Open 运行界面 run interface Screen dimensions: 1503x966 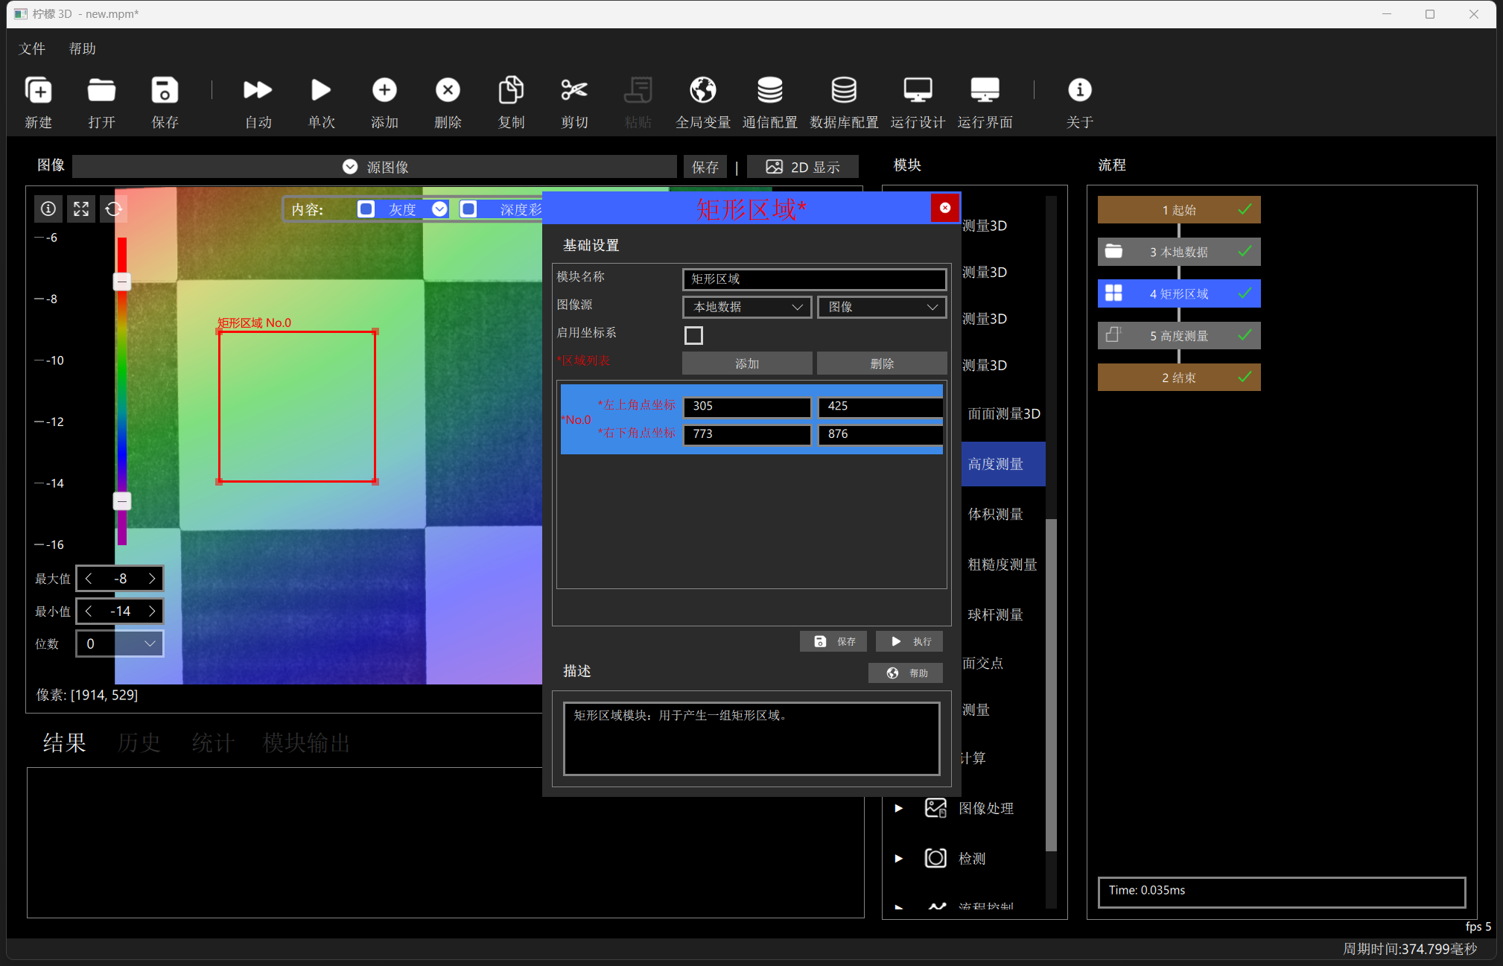(x=985, y=91)
